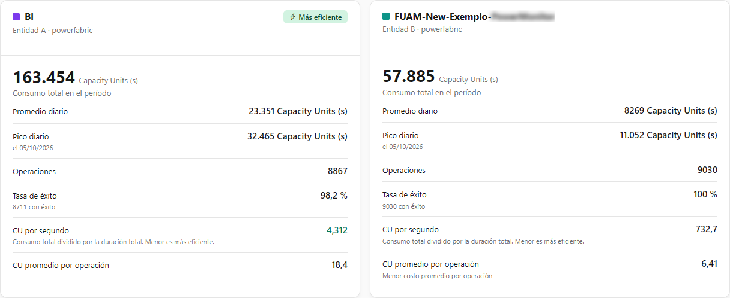The image size is (730, 298).
Task: Click the lightning bolt icon in the badge
Action: coord(292,17)
